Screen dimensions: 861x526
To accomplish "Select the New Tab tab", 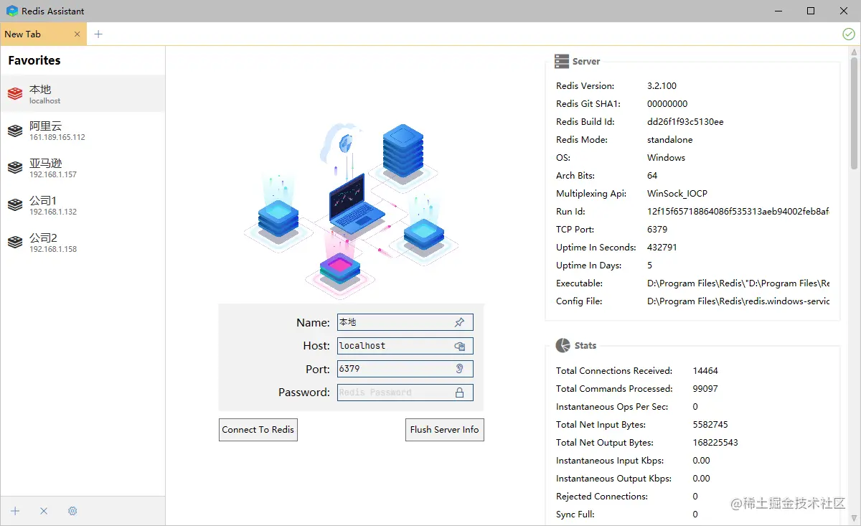I will point(43,34).
